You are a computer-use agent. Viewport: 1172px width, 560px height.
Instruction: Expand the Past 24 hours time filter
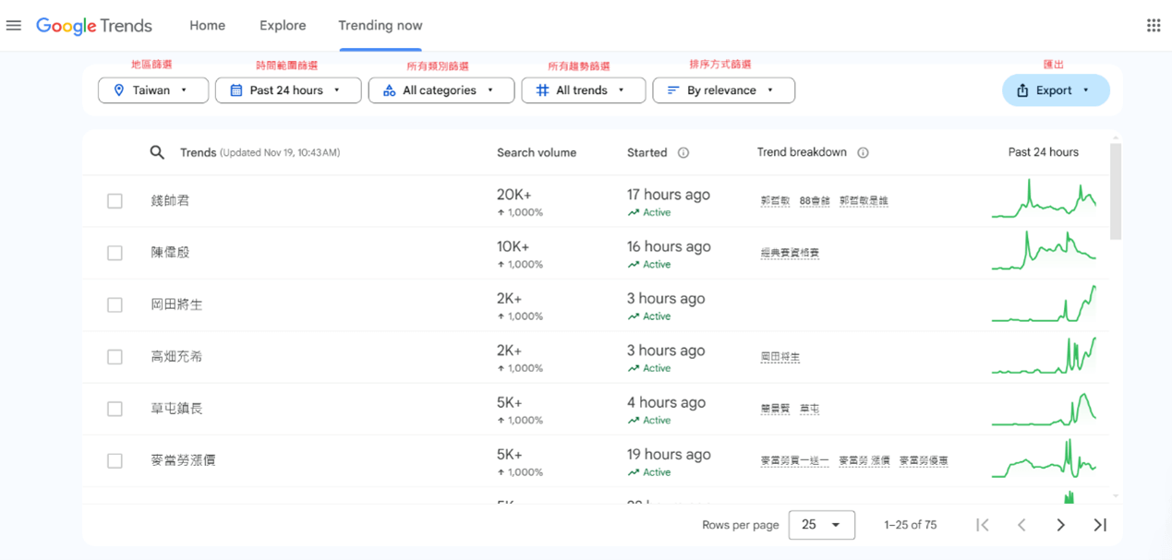click(287, 90)
